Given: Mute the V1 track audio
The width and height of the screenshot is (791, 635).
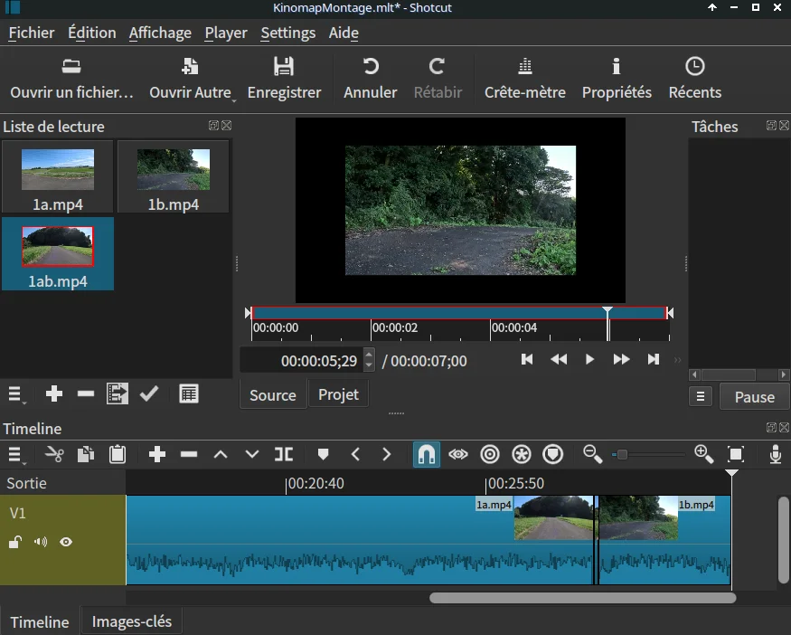Looking at the screenshot, I should pos(41,542).
